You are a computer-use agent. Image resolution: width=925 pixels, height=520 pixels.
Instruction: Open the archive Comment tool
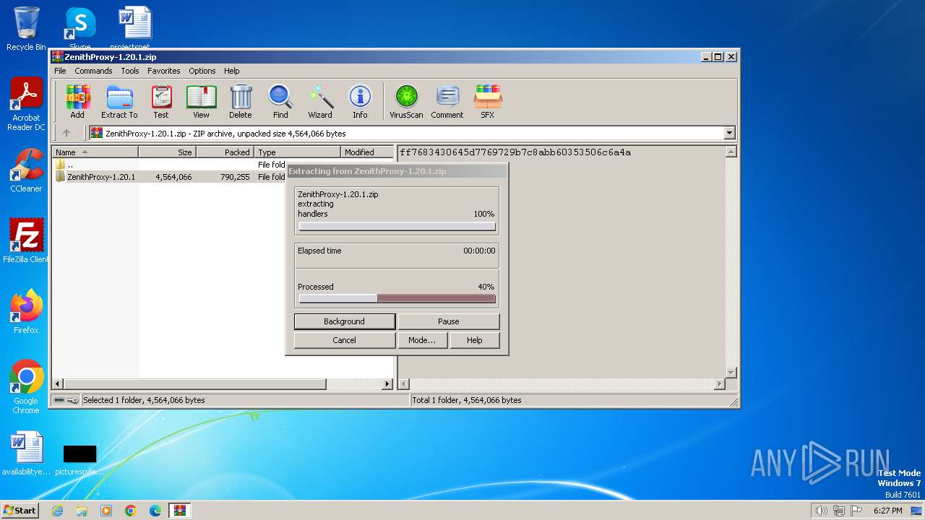[x=447, y=101]
